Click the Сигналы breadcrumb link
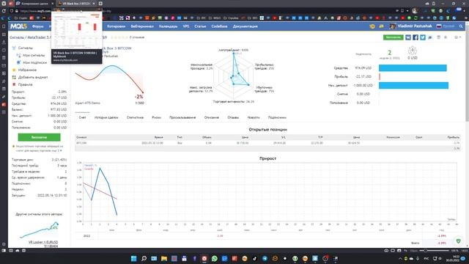 pyautogui.click(x=17, y=37)
